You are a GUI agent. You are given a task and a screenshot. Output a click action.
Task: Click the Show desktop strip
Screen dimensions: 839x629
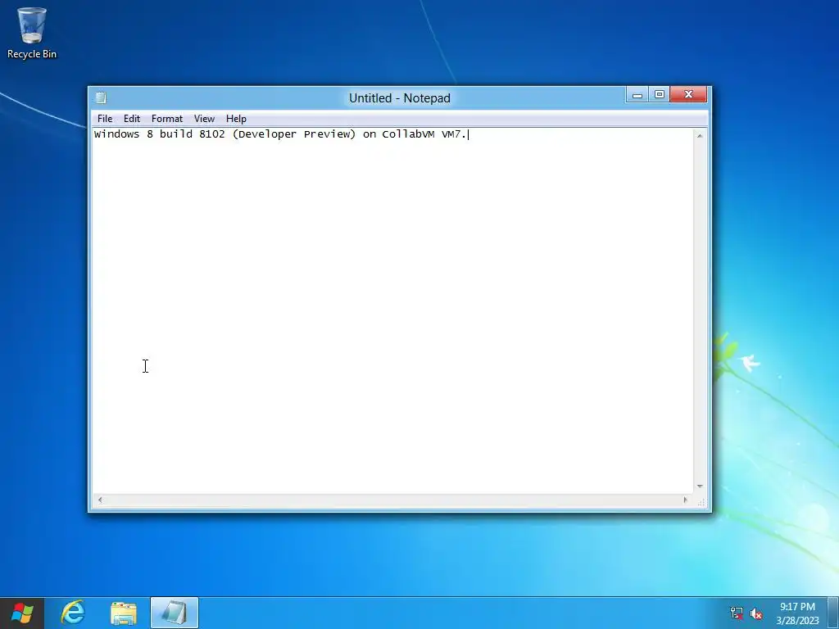pos(833,613)
